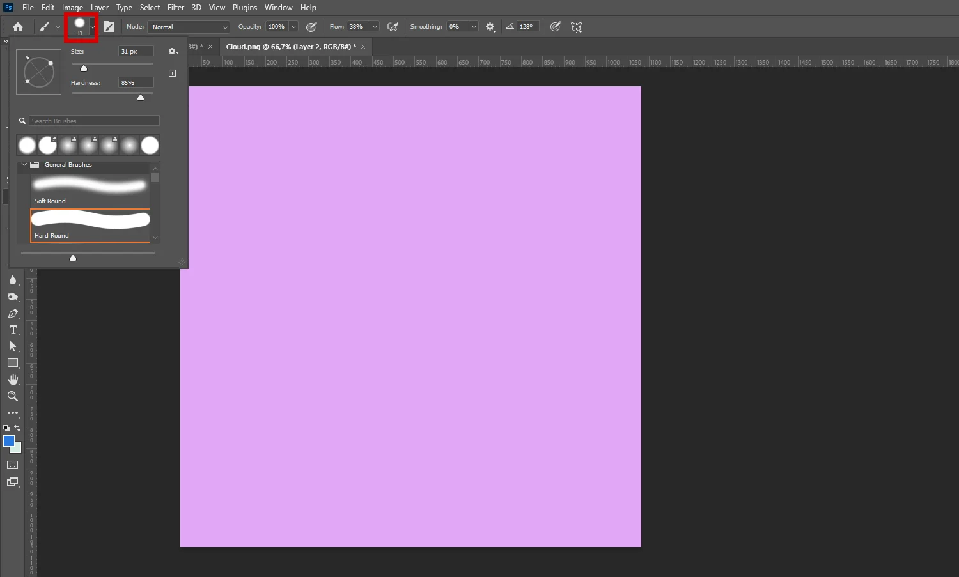Open the Filter menu
This screenshot has height=577, width=959.
(x=176, y=8)
